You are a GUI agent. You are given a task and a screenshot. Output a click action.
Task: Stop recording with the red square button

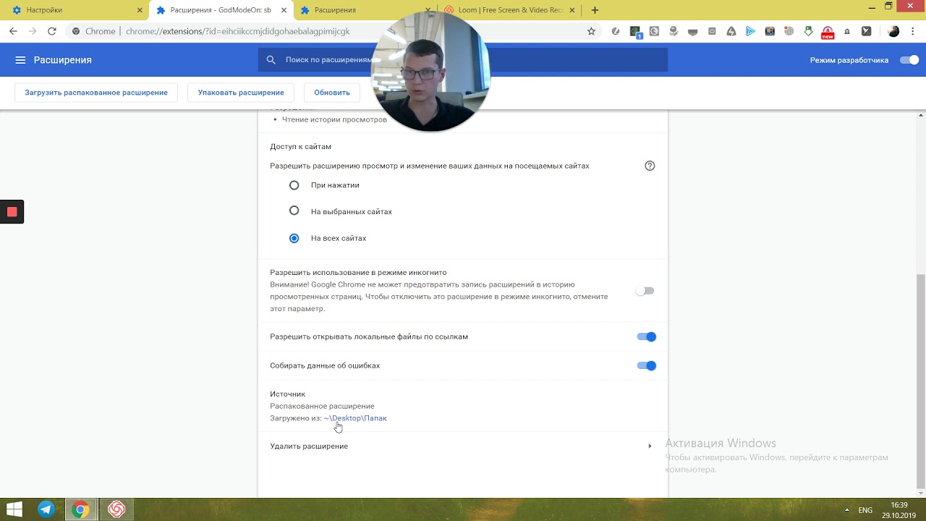coord(12,212)
